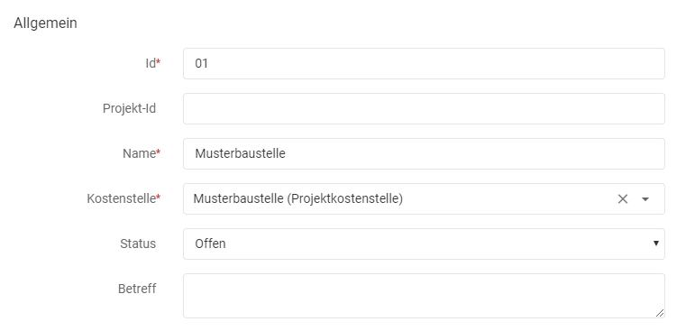Click the Musterbaustelle (Projektkostenstelle) combo box text

point(297,198)
